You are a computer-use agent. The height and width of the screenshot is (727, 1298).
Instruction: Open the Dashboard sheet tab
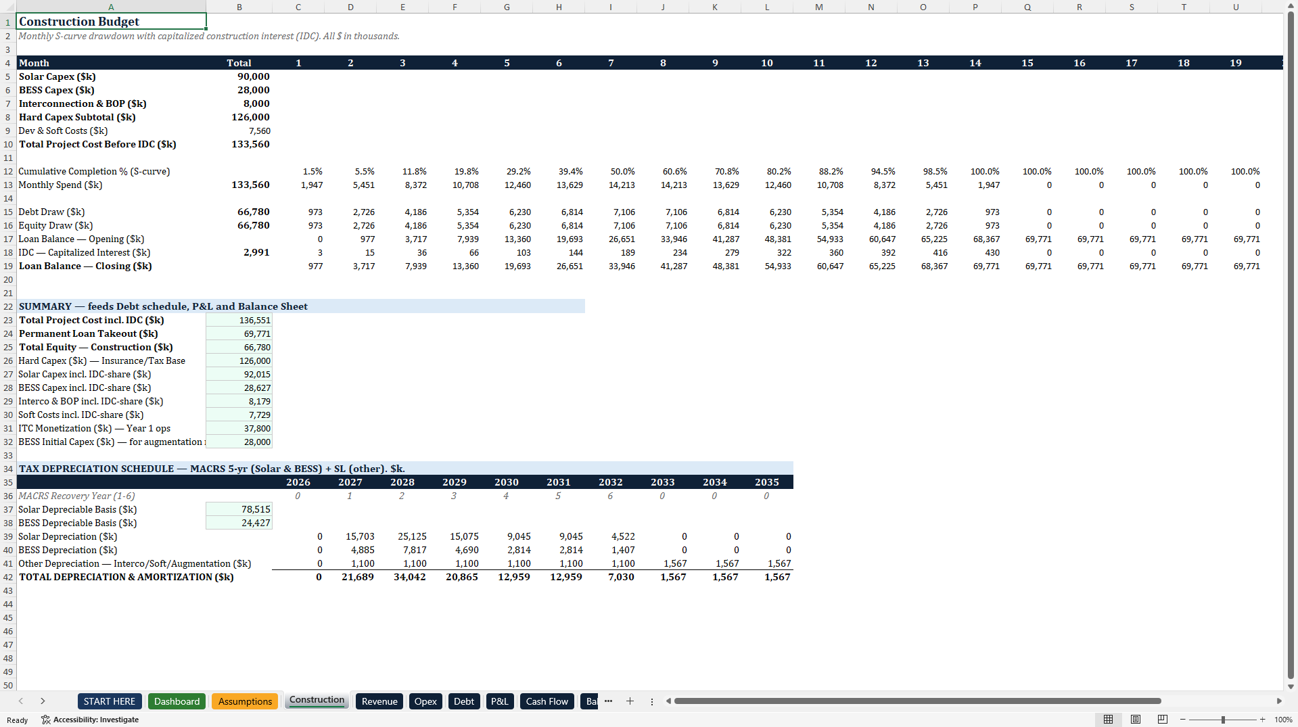177,701
